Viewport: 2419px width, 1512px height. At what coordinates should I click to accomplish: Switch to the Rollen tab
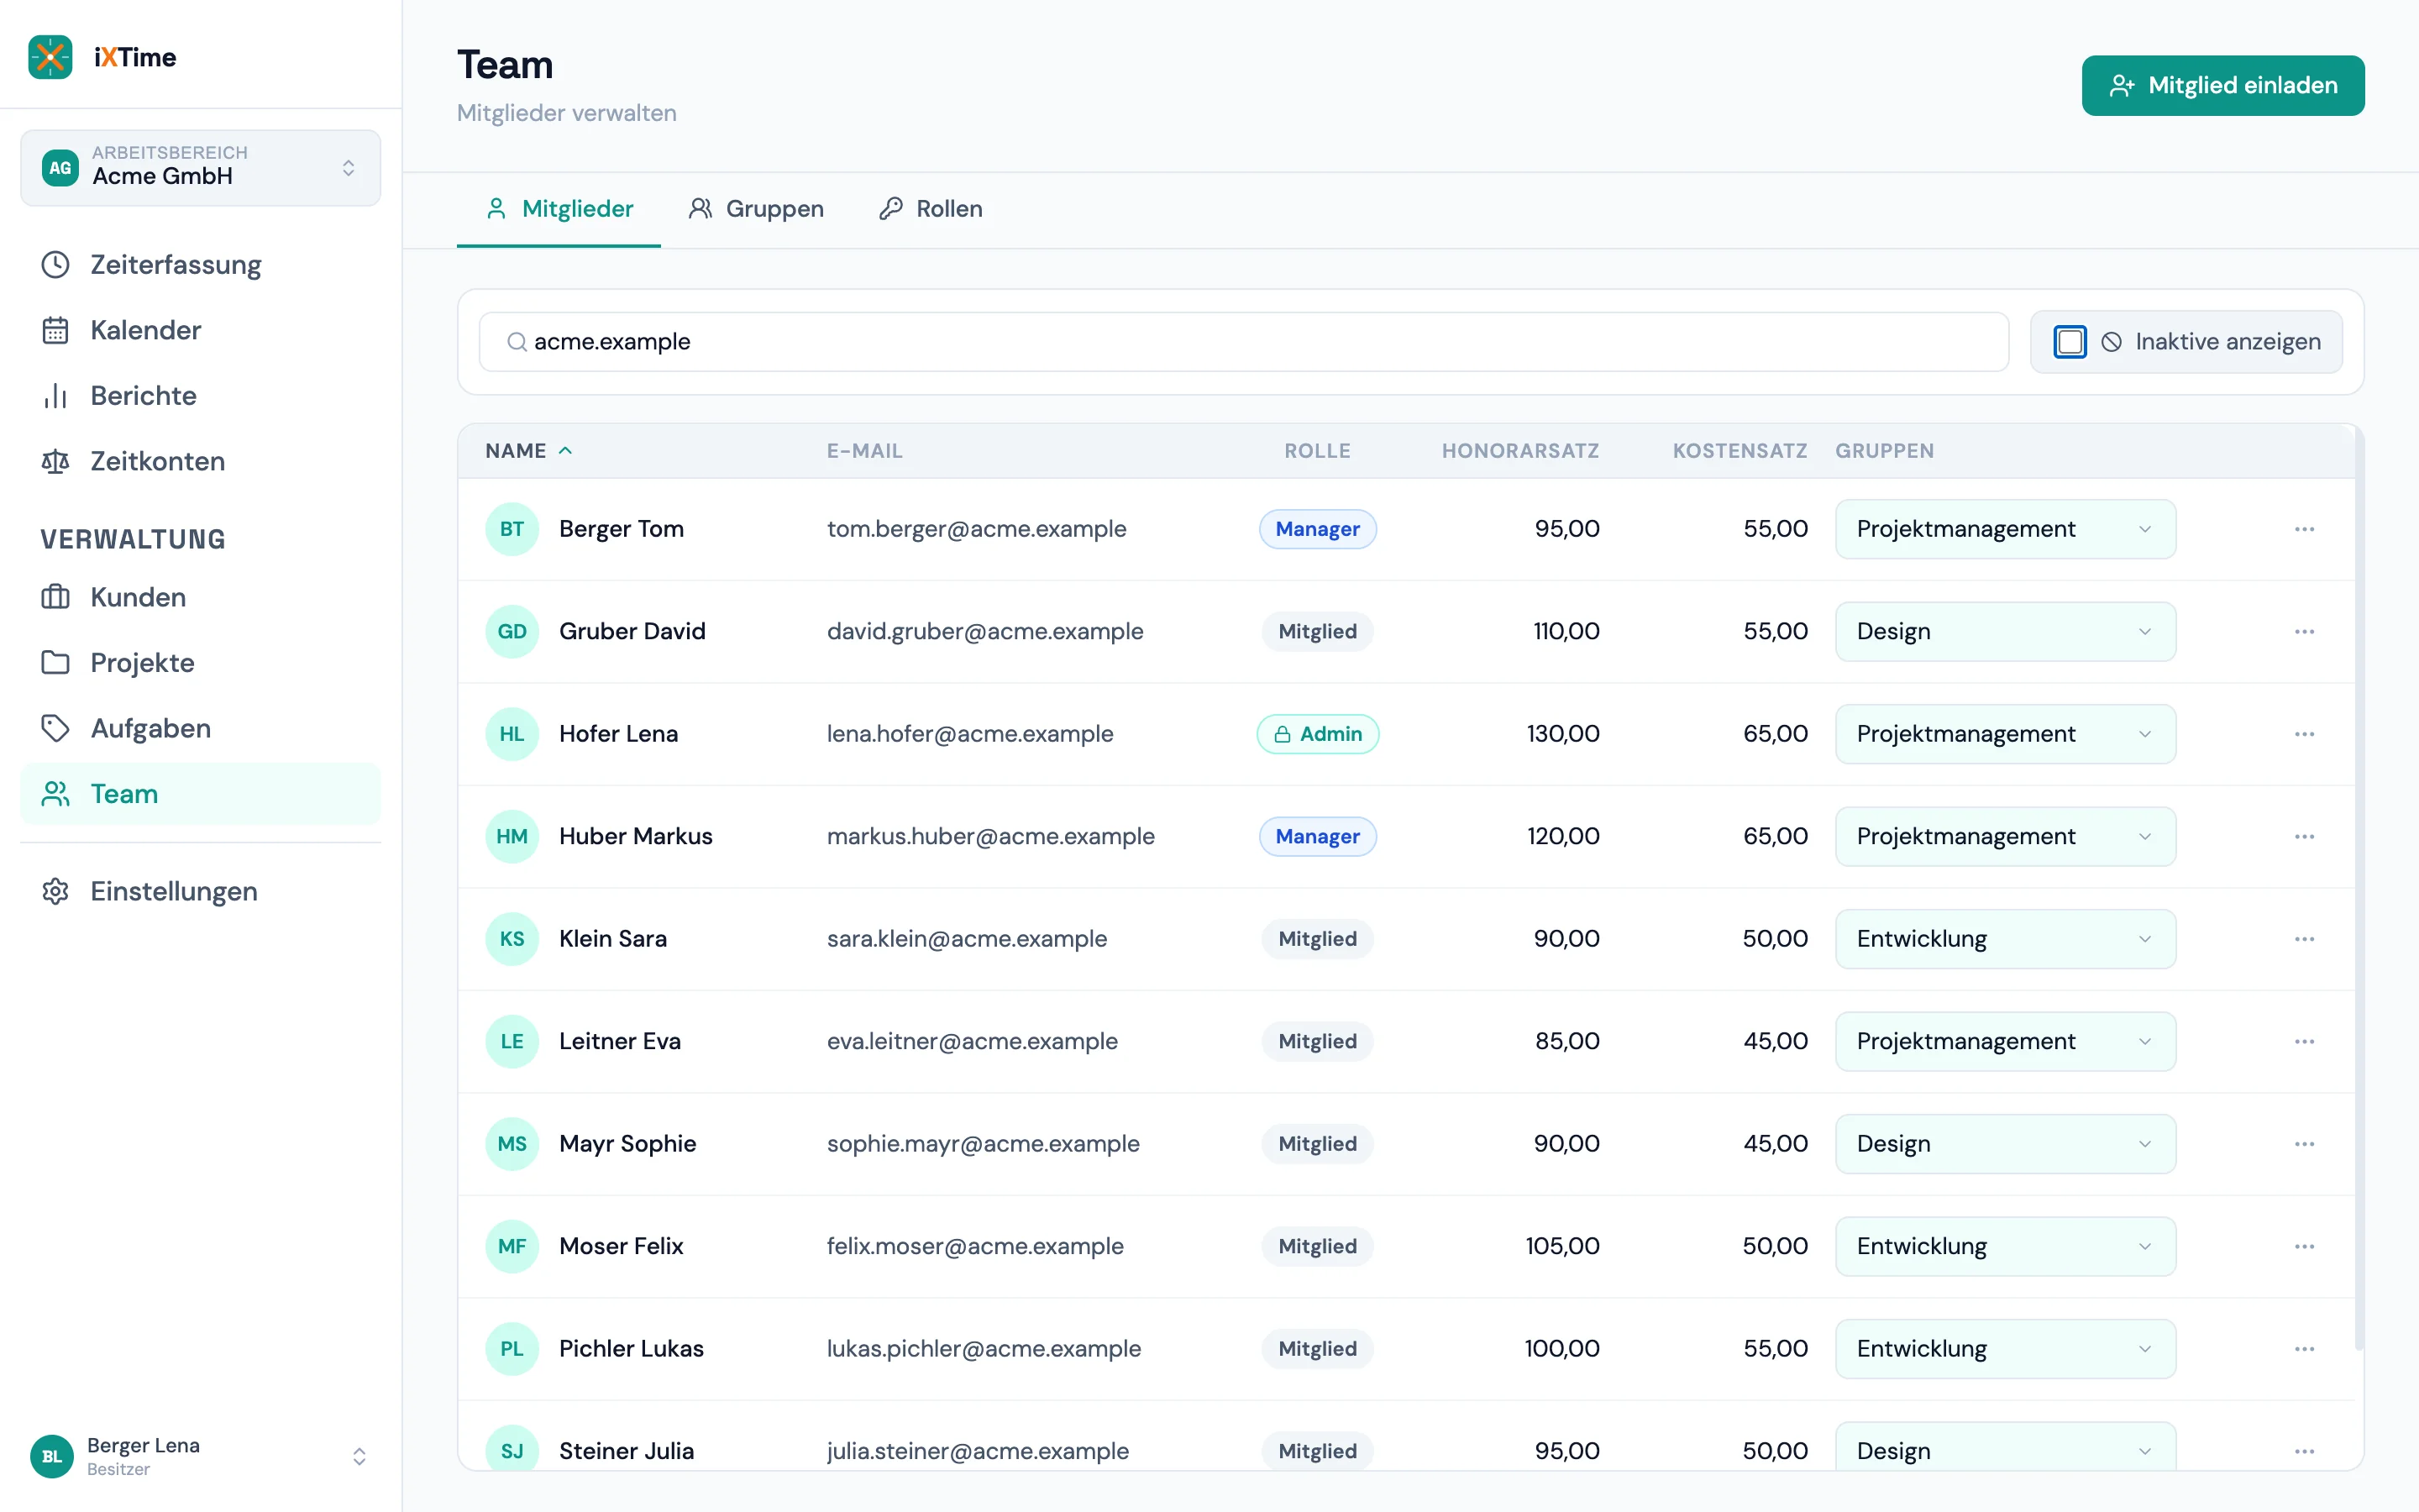pos(931,209)
